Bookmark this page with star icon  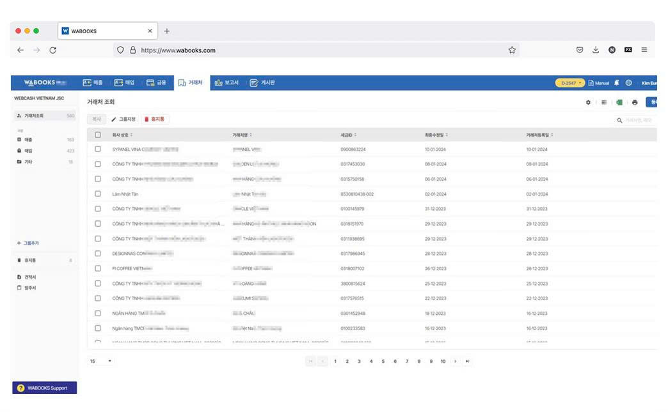(512, 50)
